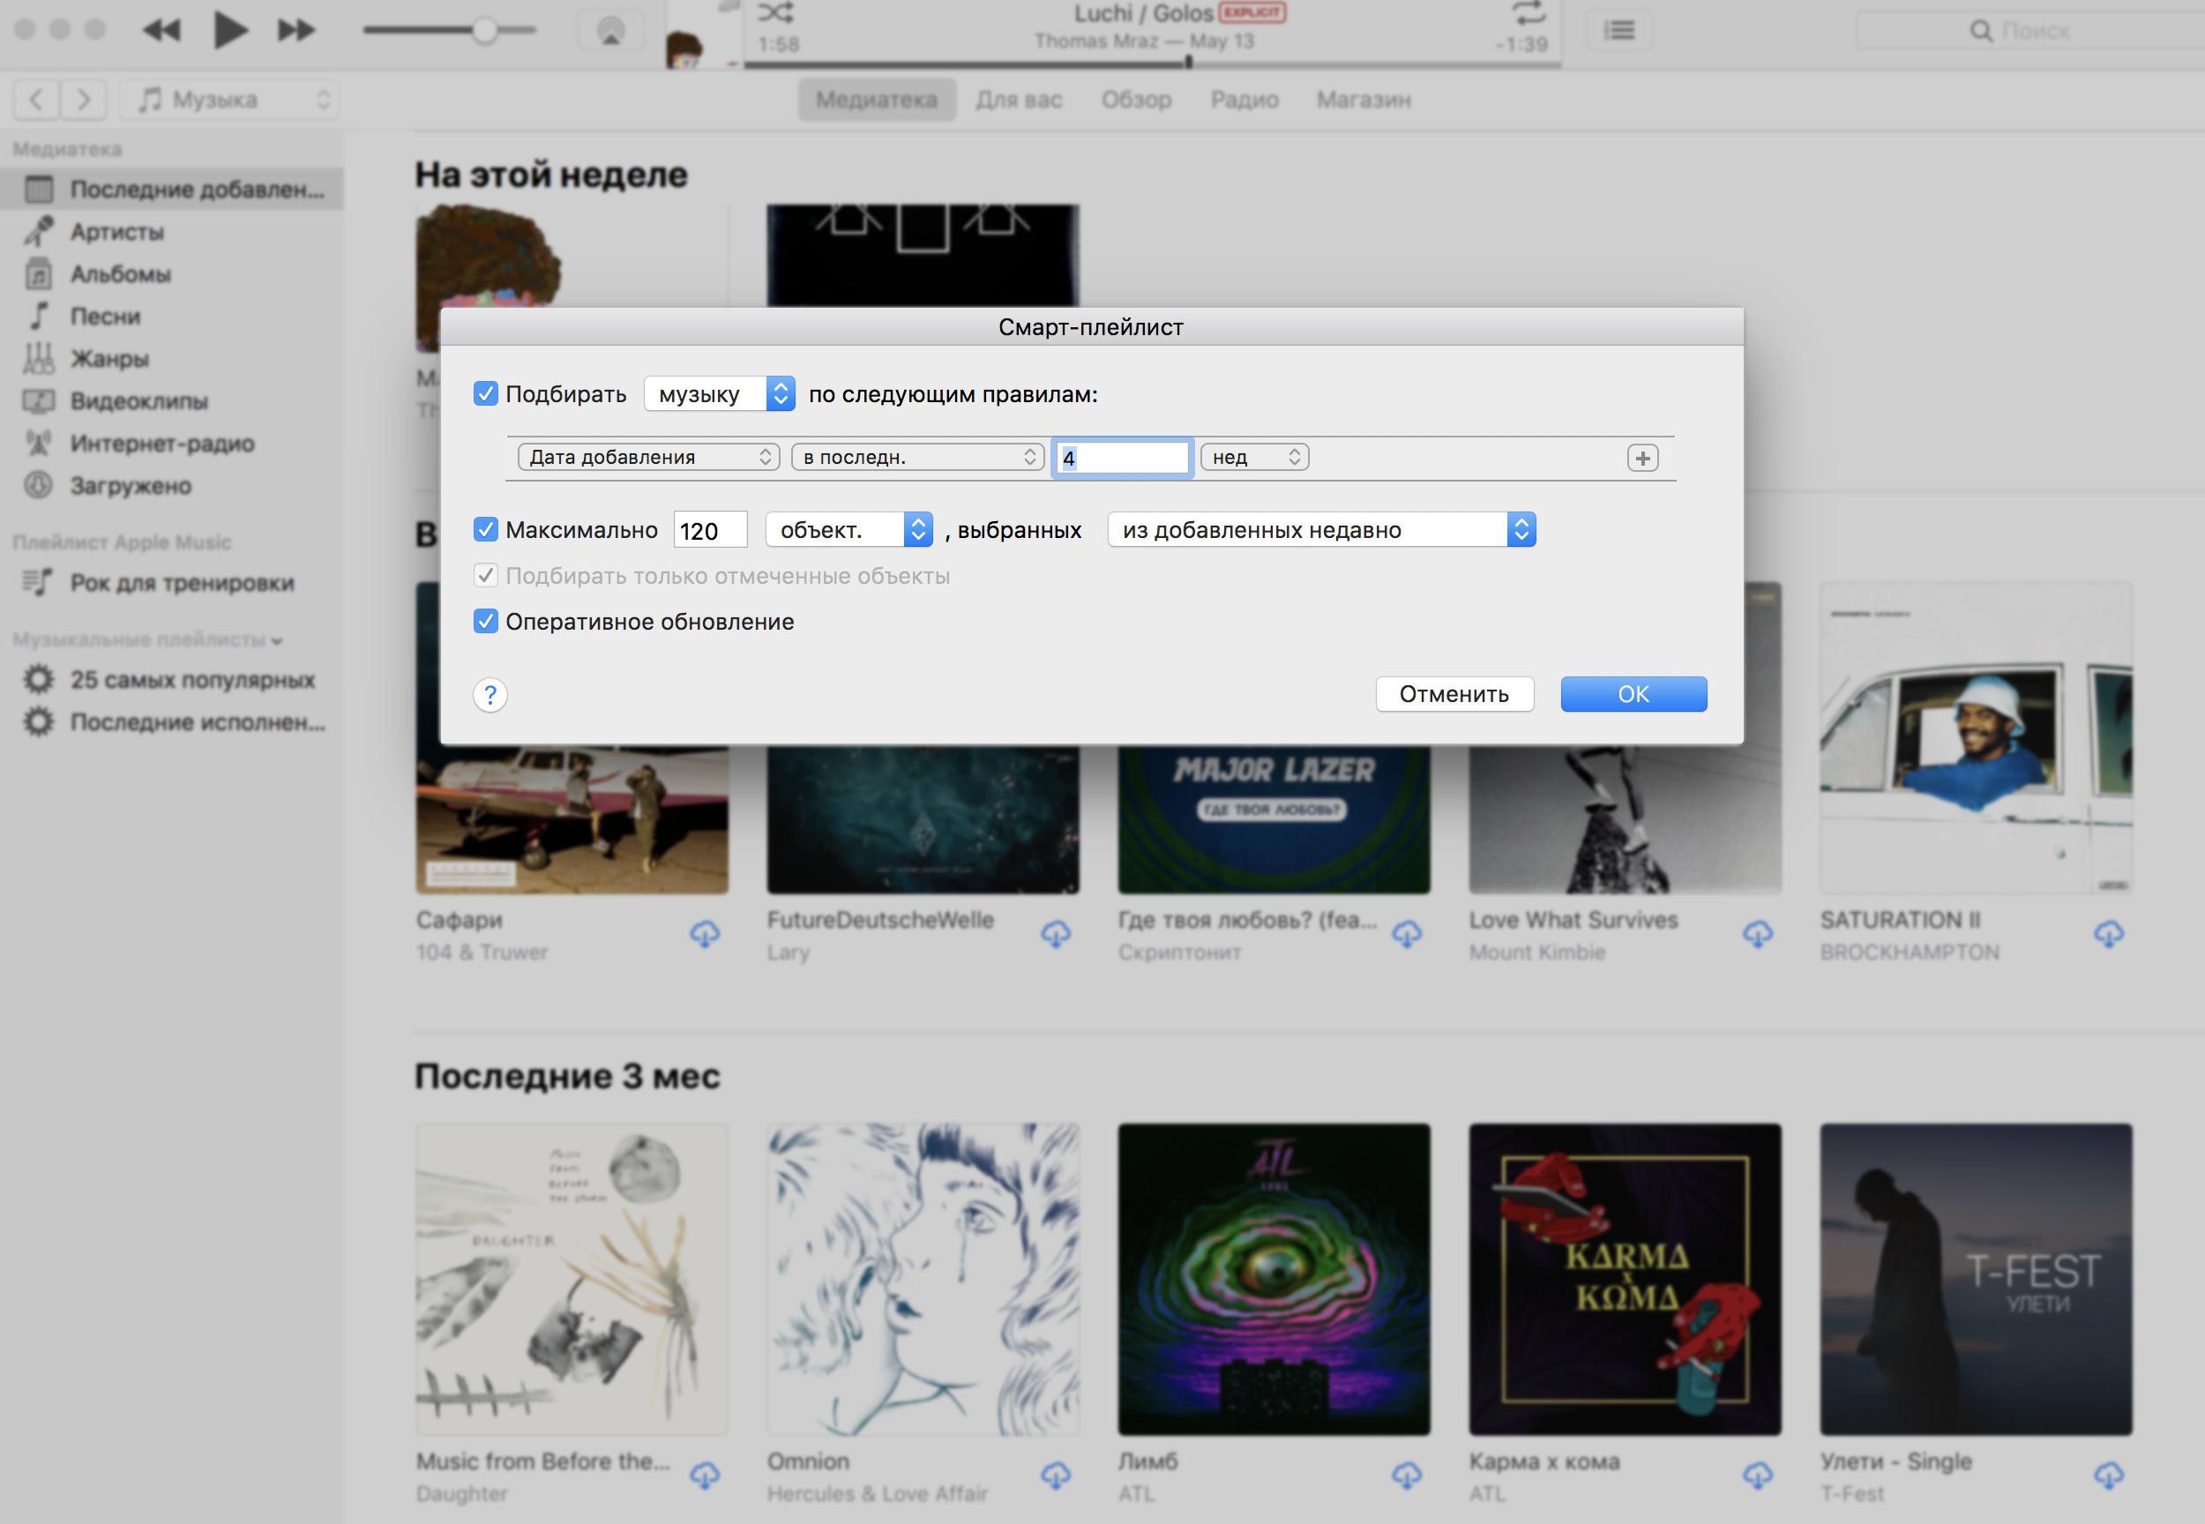Open the музыку media type dropdown
Image resolution: width=2205 pixels, height=1524 pixels.
(719, 393)
